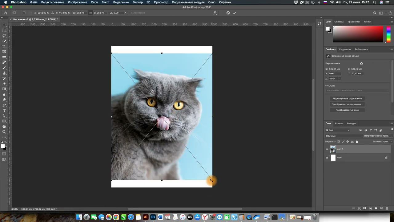Select the Gradient tool

click(4, 89)
